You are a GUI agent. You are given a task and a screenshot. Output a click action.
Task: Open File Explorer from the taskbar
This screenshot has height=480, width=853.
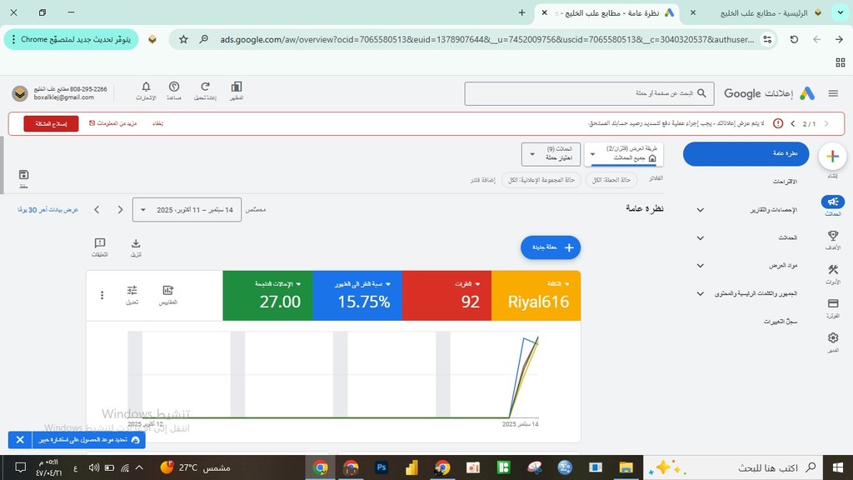click(x=626, y=467)
